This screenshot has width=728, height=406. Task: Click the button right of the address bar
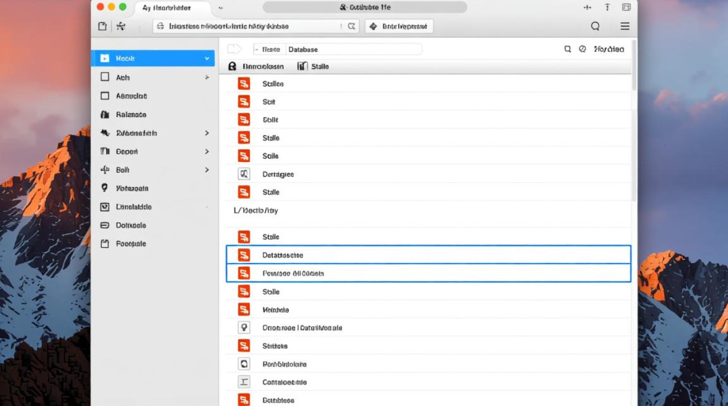[399, 27]
